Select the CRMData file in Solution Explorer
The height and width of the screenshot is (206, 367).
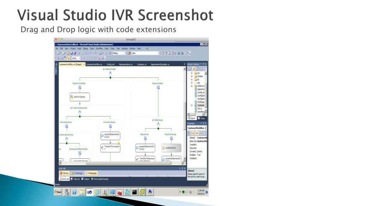[199, 102]
